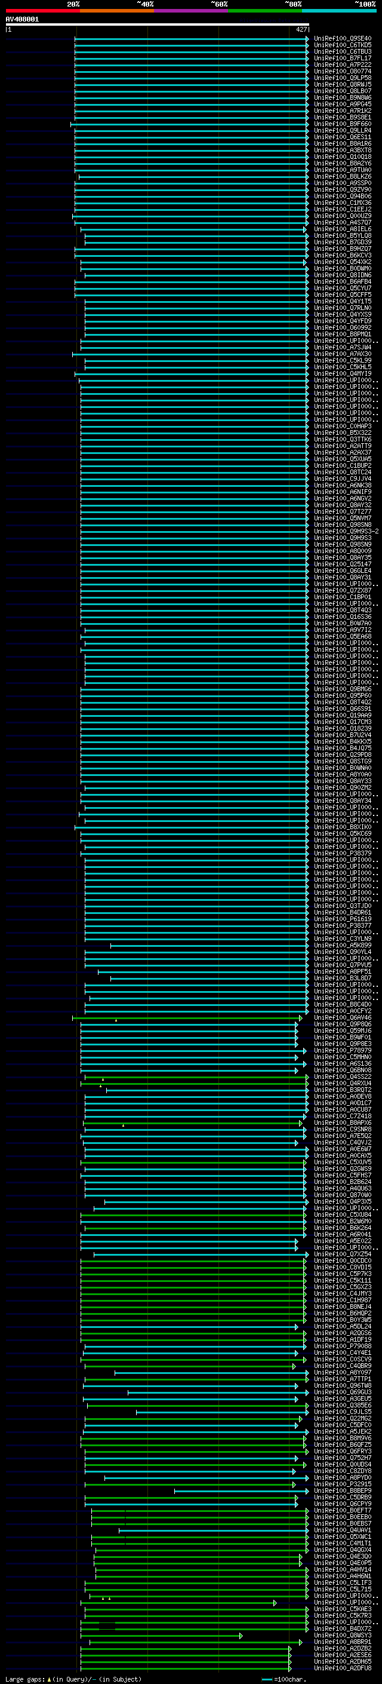382x1684 pixels.
Task: Select label UniRef100_Q25147
Action: coord(343,564)
